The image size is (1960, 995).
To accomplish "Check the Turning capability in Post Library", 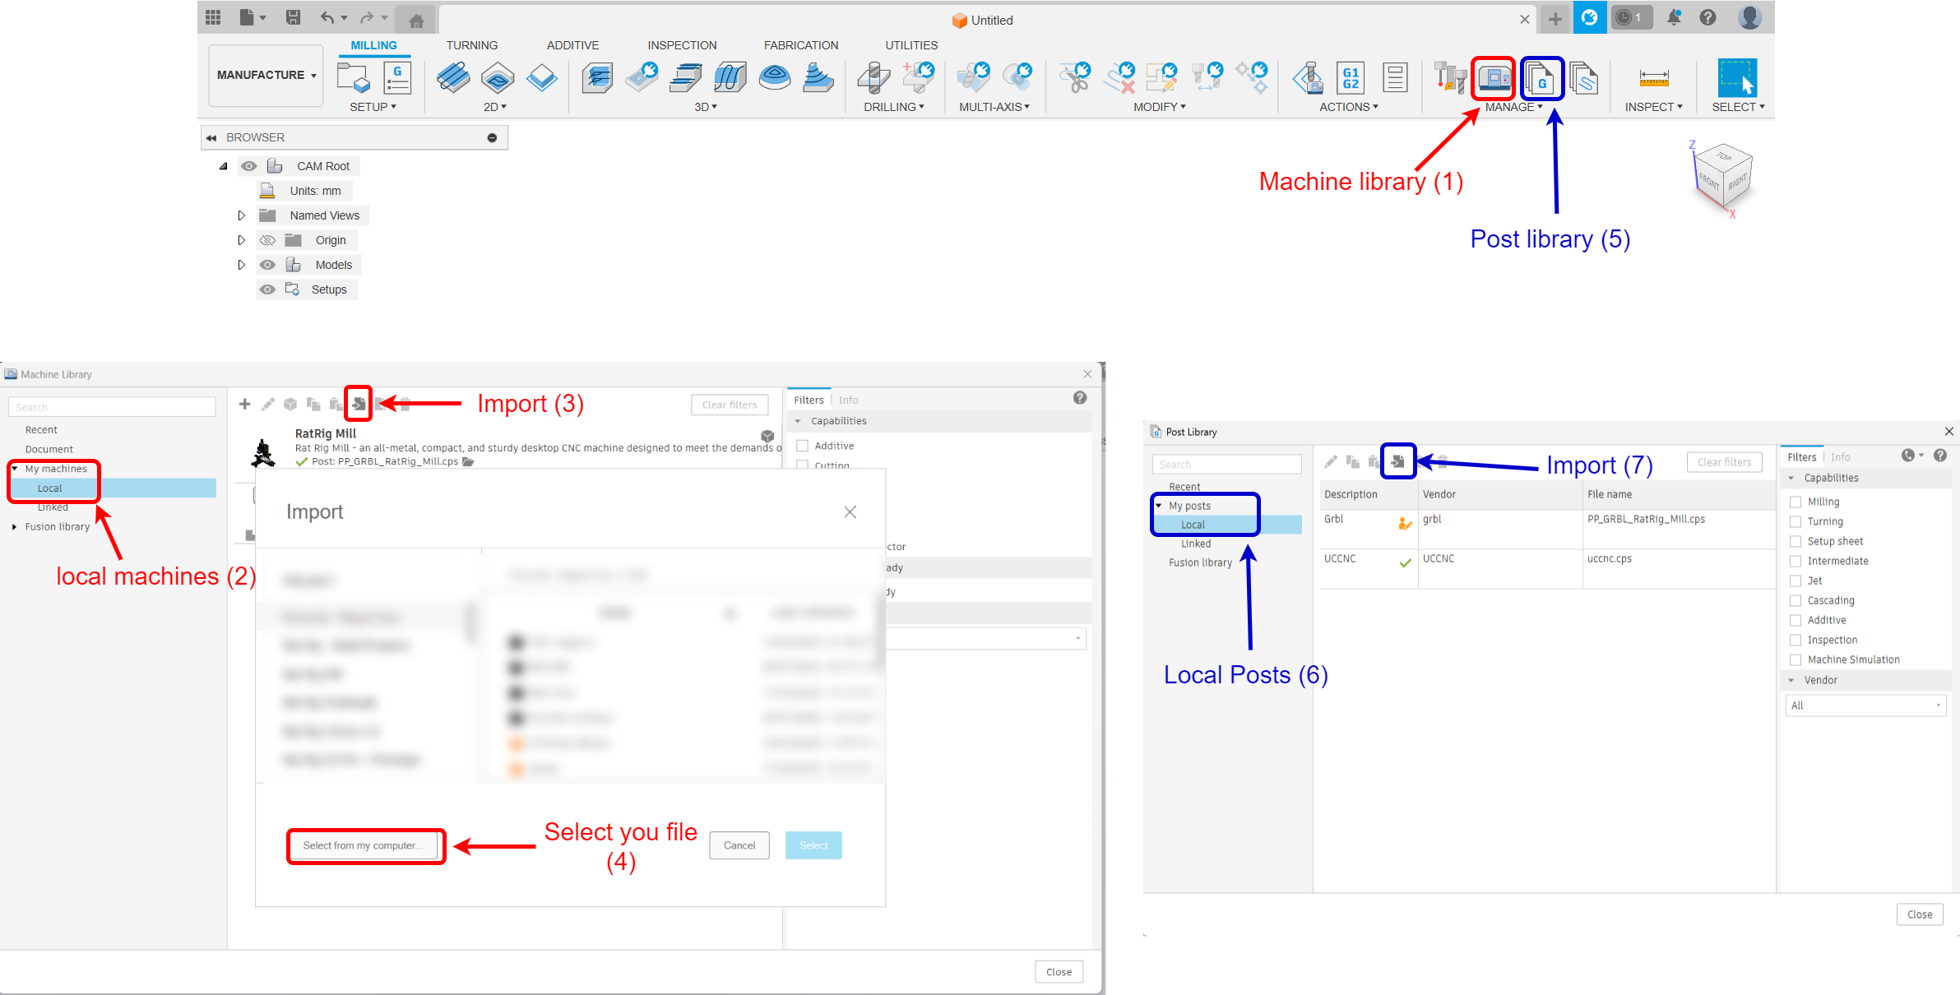I will point(1796,521).
